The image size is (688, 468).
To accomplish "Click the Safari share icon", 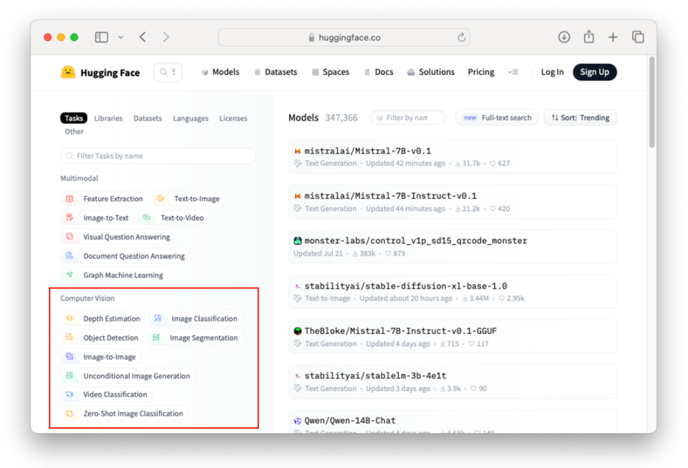I will click(x=589, y=38).
